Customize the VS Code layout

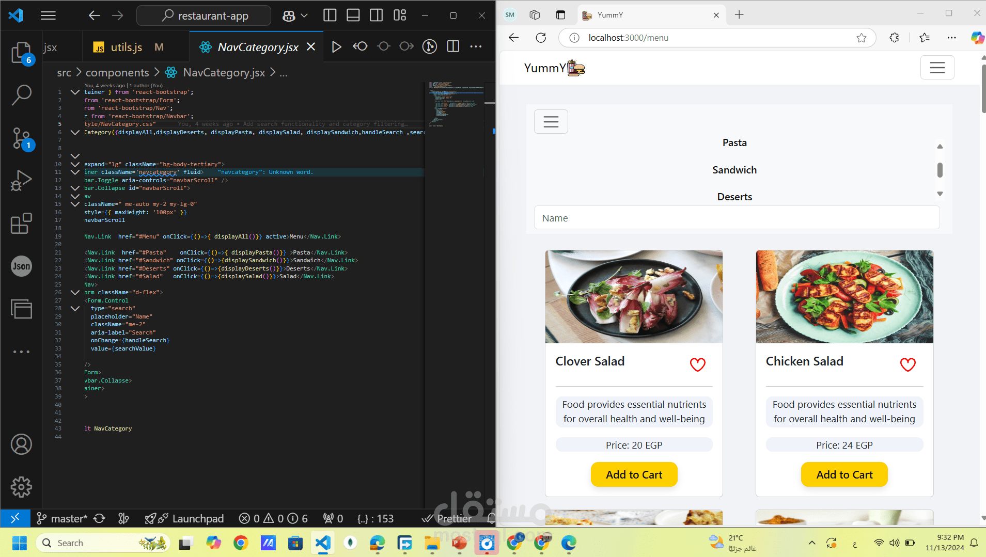coord(400,15)
